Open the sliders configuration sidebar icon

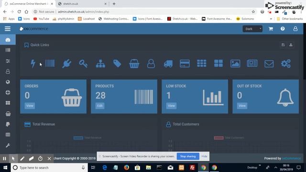pos(8,61)
